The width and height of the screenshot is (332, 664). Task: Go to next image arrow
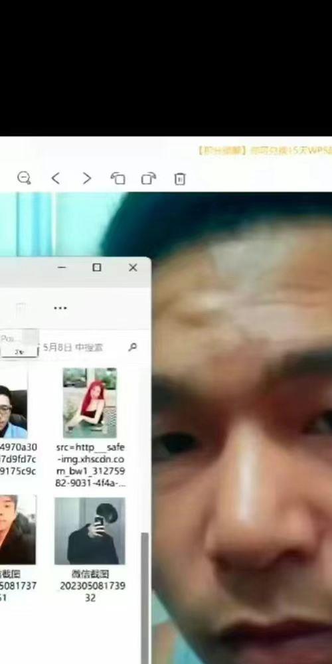pyautogui.click(x=87, y=178)
